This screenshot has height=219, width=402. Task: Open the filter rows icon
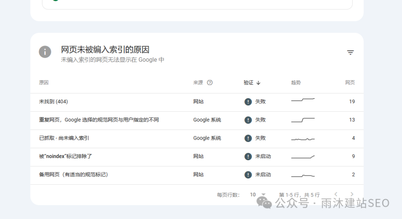(x=350, y=52)
